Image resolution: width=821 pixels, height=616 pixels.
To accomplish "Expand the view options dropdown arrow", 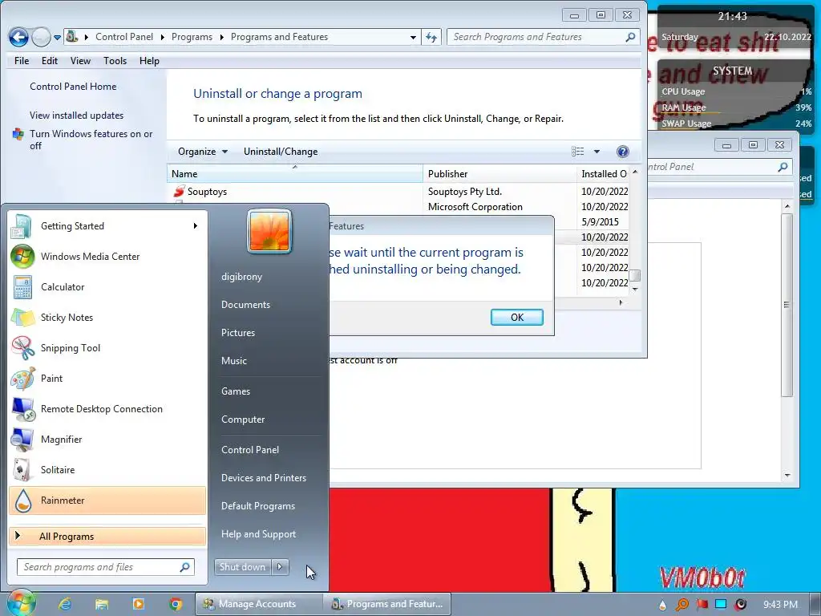I will coord(597,152).
